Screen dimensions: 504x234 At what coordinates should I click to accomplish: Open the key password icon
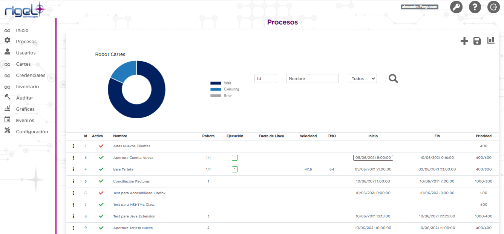pyautogui.click(x=456, y=7)
